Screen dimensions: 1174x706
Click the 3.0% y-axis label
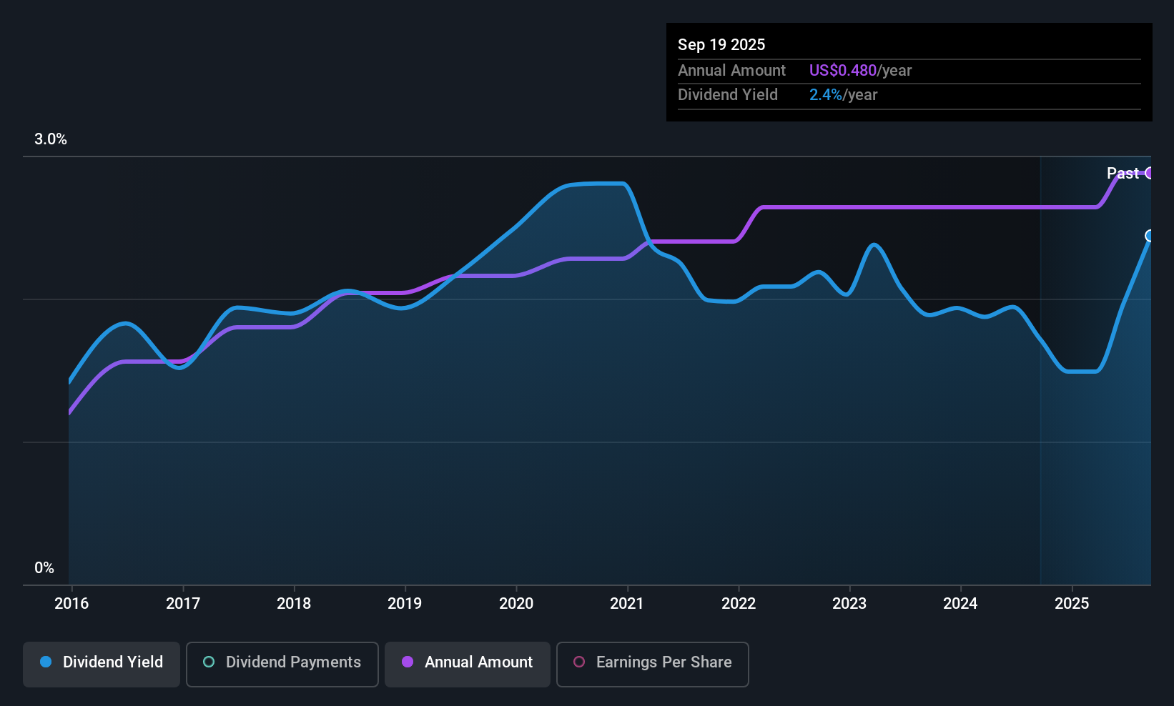click(51, 139)
